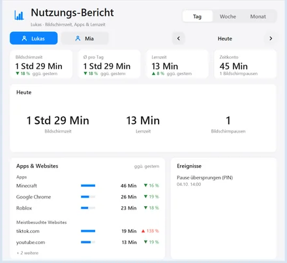Click Minecraft's green 16 % decrease indicator
Screen dimensions: 287x263
(x=151, y=185)
